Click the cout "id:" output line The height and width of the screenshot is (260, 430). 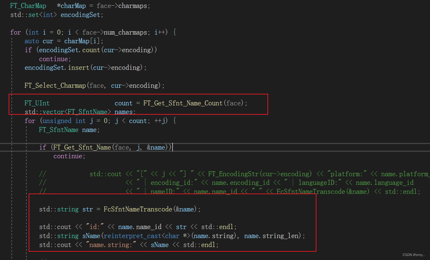tap(138, 227)
